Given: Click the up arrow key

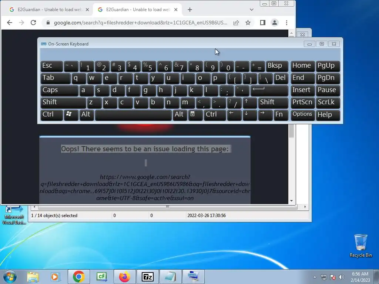Looking at the screenshot, I should click(x=250, y=103).
